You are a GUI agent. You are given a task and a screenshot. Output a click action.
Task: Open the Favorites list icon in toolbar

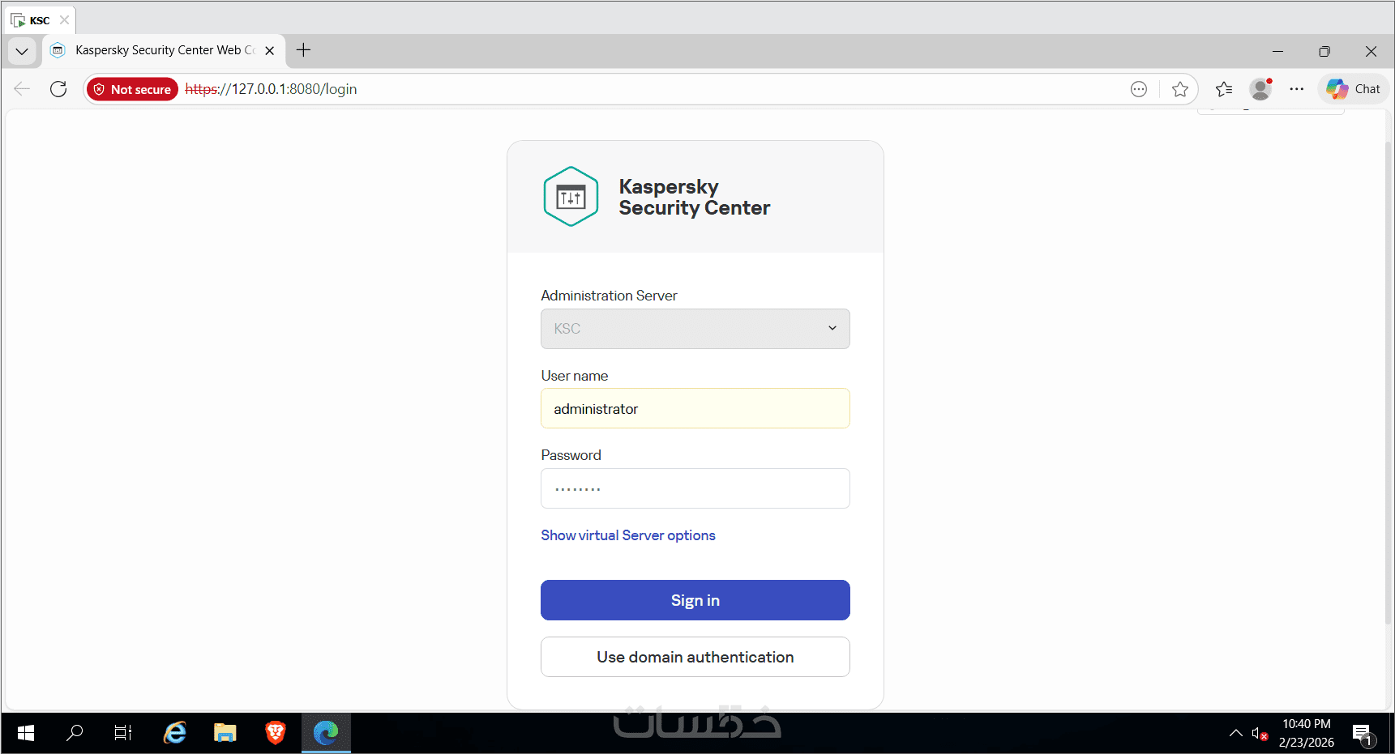[x=1224, y=89]
